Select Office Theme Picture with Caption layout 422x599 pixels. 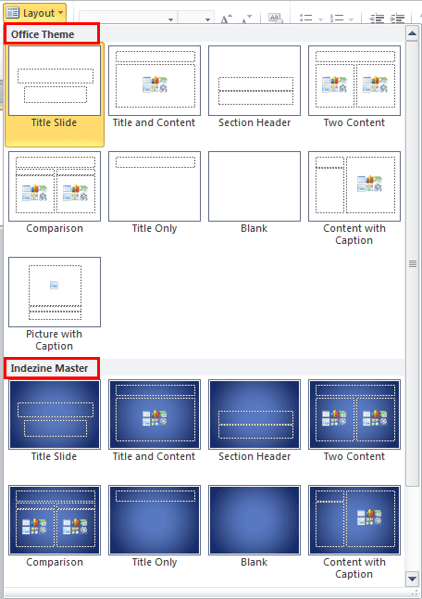click(x=55, y=304)
